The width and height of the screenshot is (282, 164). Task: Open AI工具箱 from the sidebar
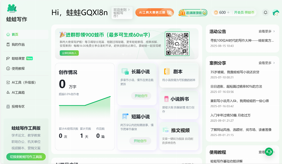(x=18, y=93)
